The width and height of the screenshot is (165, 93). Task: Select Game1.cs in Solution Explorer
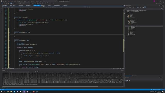[x=131, y=32]
